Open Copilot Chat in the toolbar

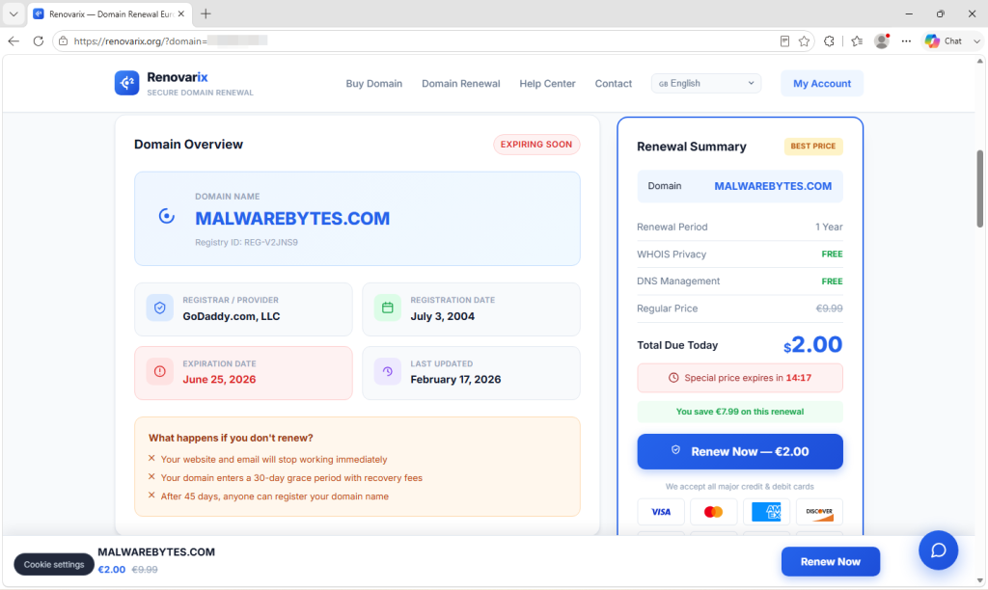pos(944,40)
